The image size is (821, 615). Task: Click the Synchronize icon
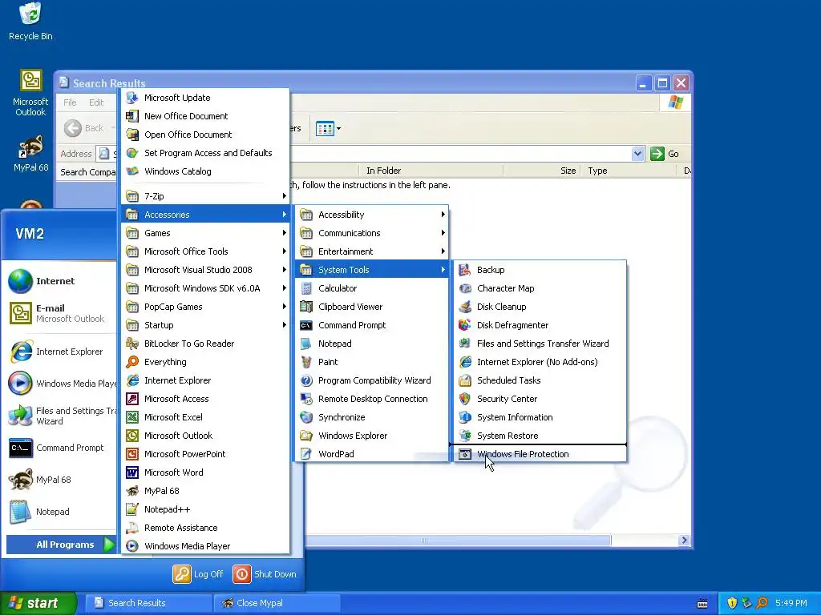point(306,416)
